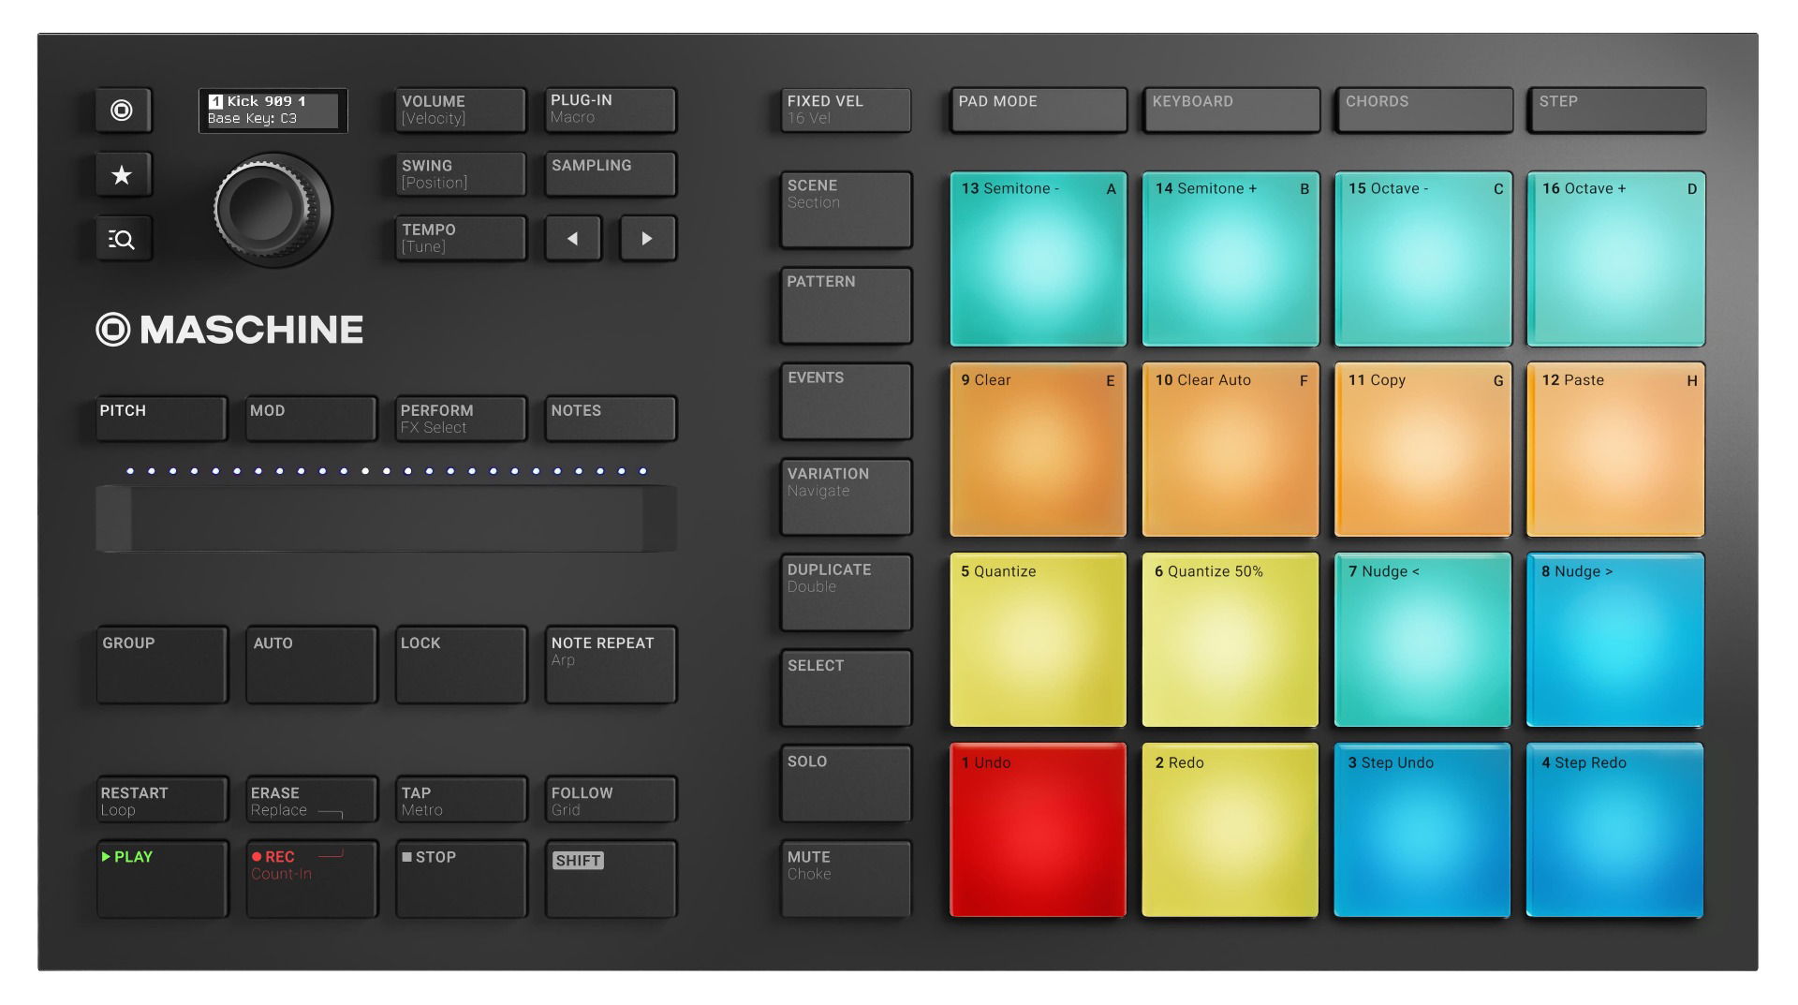Hit pad 6 Quantize 50%
The image size is (1798, 1005).
pos(1231,640)
